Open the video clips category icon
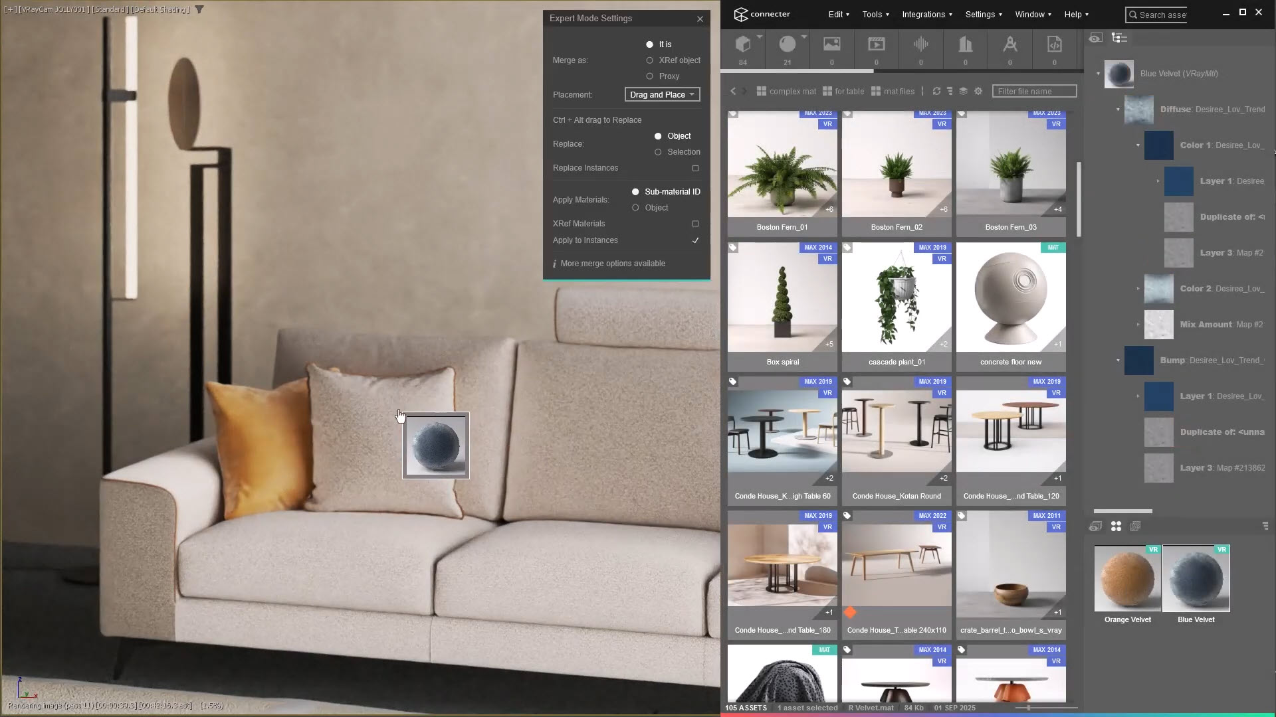 click(876, 44)
